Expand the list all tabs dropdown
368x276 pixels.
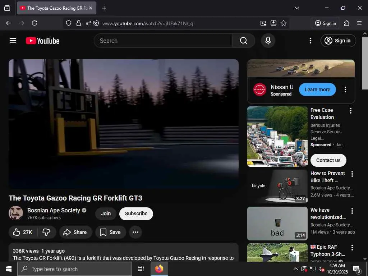296,8
